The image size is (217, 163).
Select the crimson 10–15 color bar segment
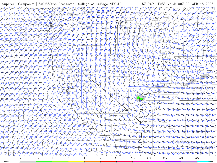(125, 162)
